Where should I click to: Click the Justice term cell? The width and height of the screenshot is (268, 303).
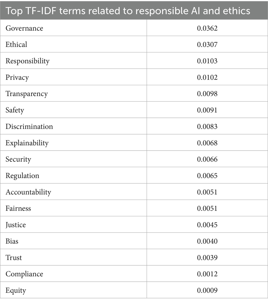click(16, 225)
